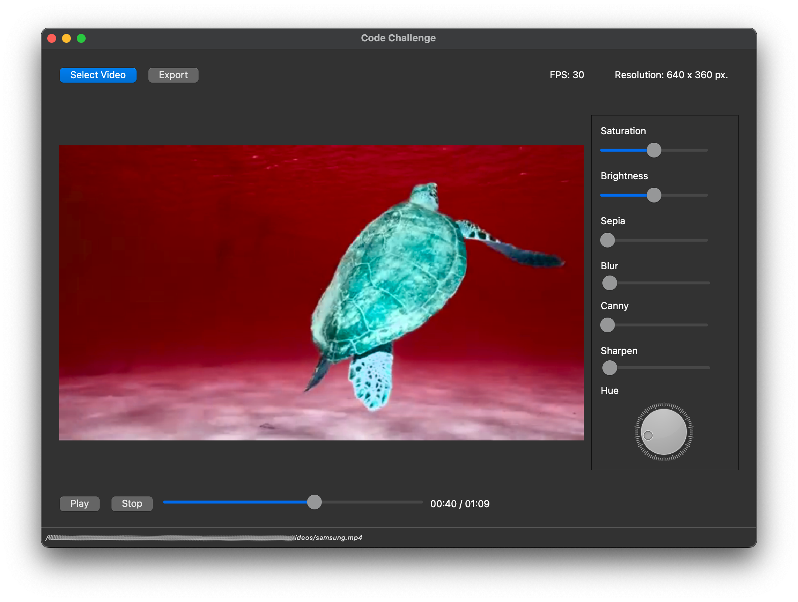Click the Select Video button
This screenshot has width=798, height=602.
(98, 75)
